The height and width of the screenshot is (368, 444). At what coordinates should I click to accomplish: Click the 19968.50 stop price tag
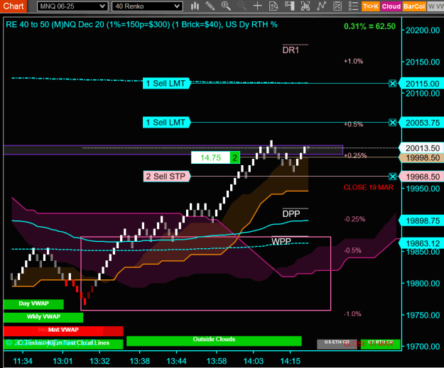421,177
